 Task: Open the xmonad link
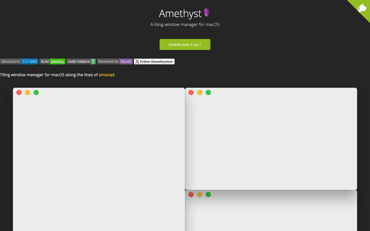coord(106,75)
